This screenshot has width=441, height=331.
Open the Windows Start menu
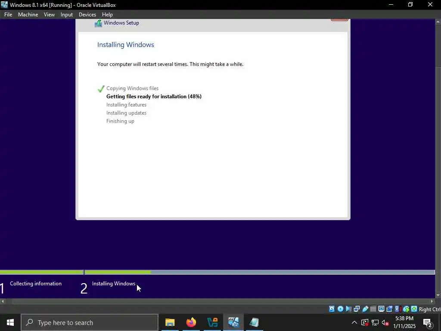click(x=10, y=322)
